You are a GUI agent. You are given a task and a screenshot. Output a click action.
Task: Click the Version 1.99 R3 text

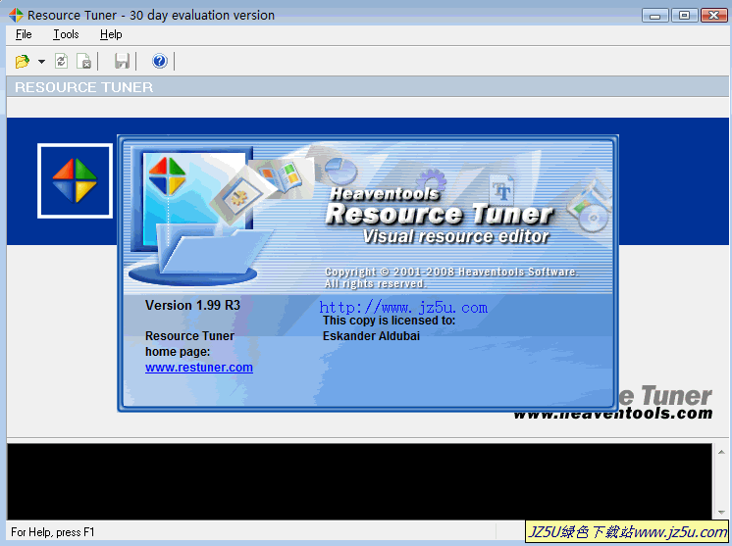coord(192,306)
